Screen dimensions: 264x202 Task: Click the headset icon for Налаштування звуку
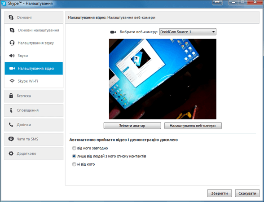[12, 43]
